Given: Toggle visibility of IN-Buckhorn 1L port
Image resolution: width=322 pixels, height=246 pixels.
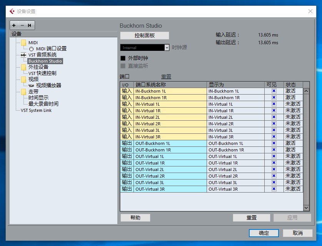Looking at the screenshot, I should pyautogui.click(x=274, y=91).
